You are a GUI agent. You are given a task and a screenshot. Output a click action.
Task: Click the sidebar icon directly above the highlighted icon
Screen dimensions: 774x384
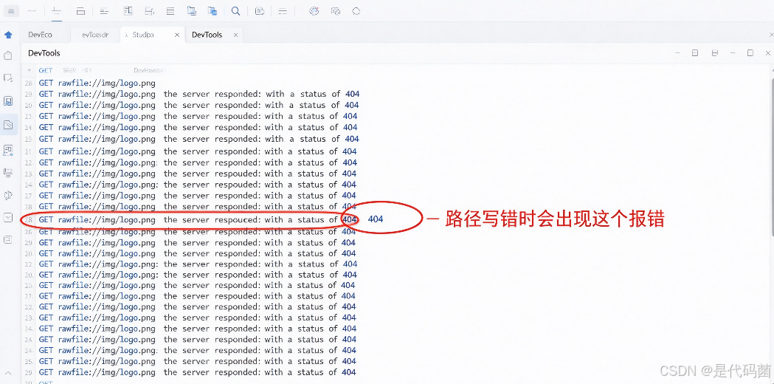(8, 101)
